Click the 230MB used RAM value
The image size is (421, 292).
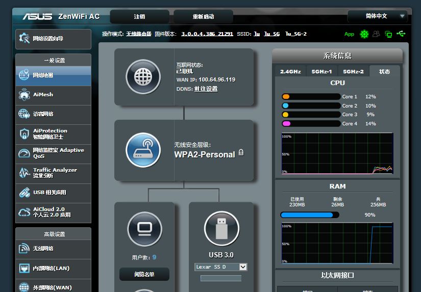tap(297, 204)
